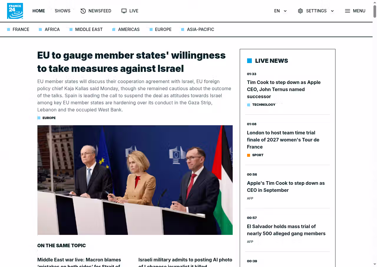Open the EU measures against Israel headline
Viewport: 377px width, 267px height.
pos(131,62)
